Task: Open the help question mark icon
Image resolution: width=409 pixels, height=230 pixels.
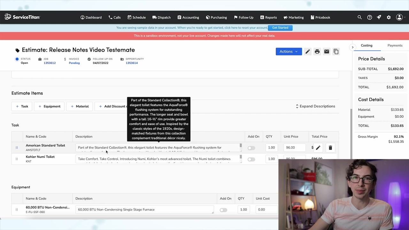Action: tap(369, 17)
